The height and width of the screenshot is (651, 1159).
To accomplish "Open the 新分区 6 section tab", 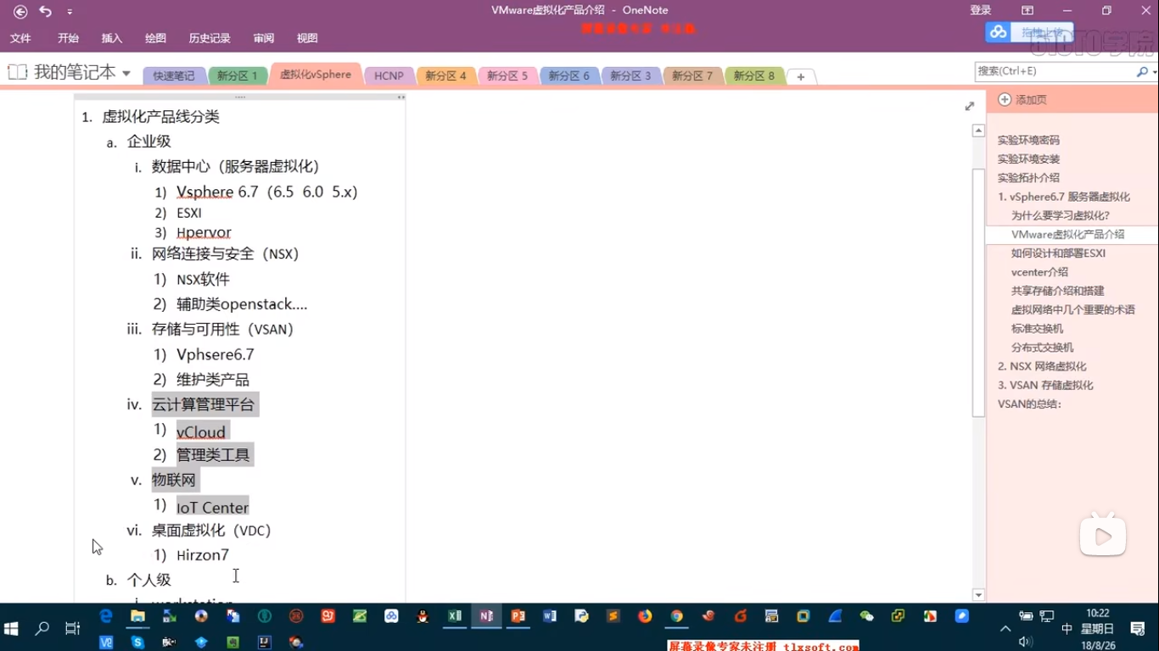I will (568, 76).
